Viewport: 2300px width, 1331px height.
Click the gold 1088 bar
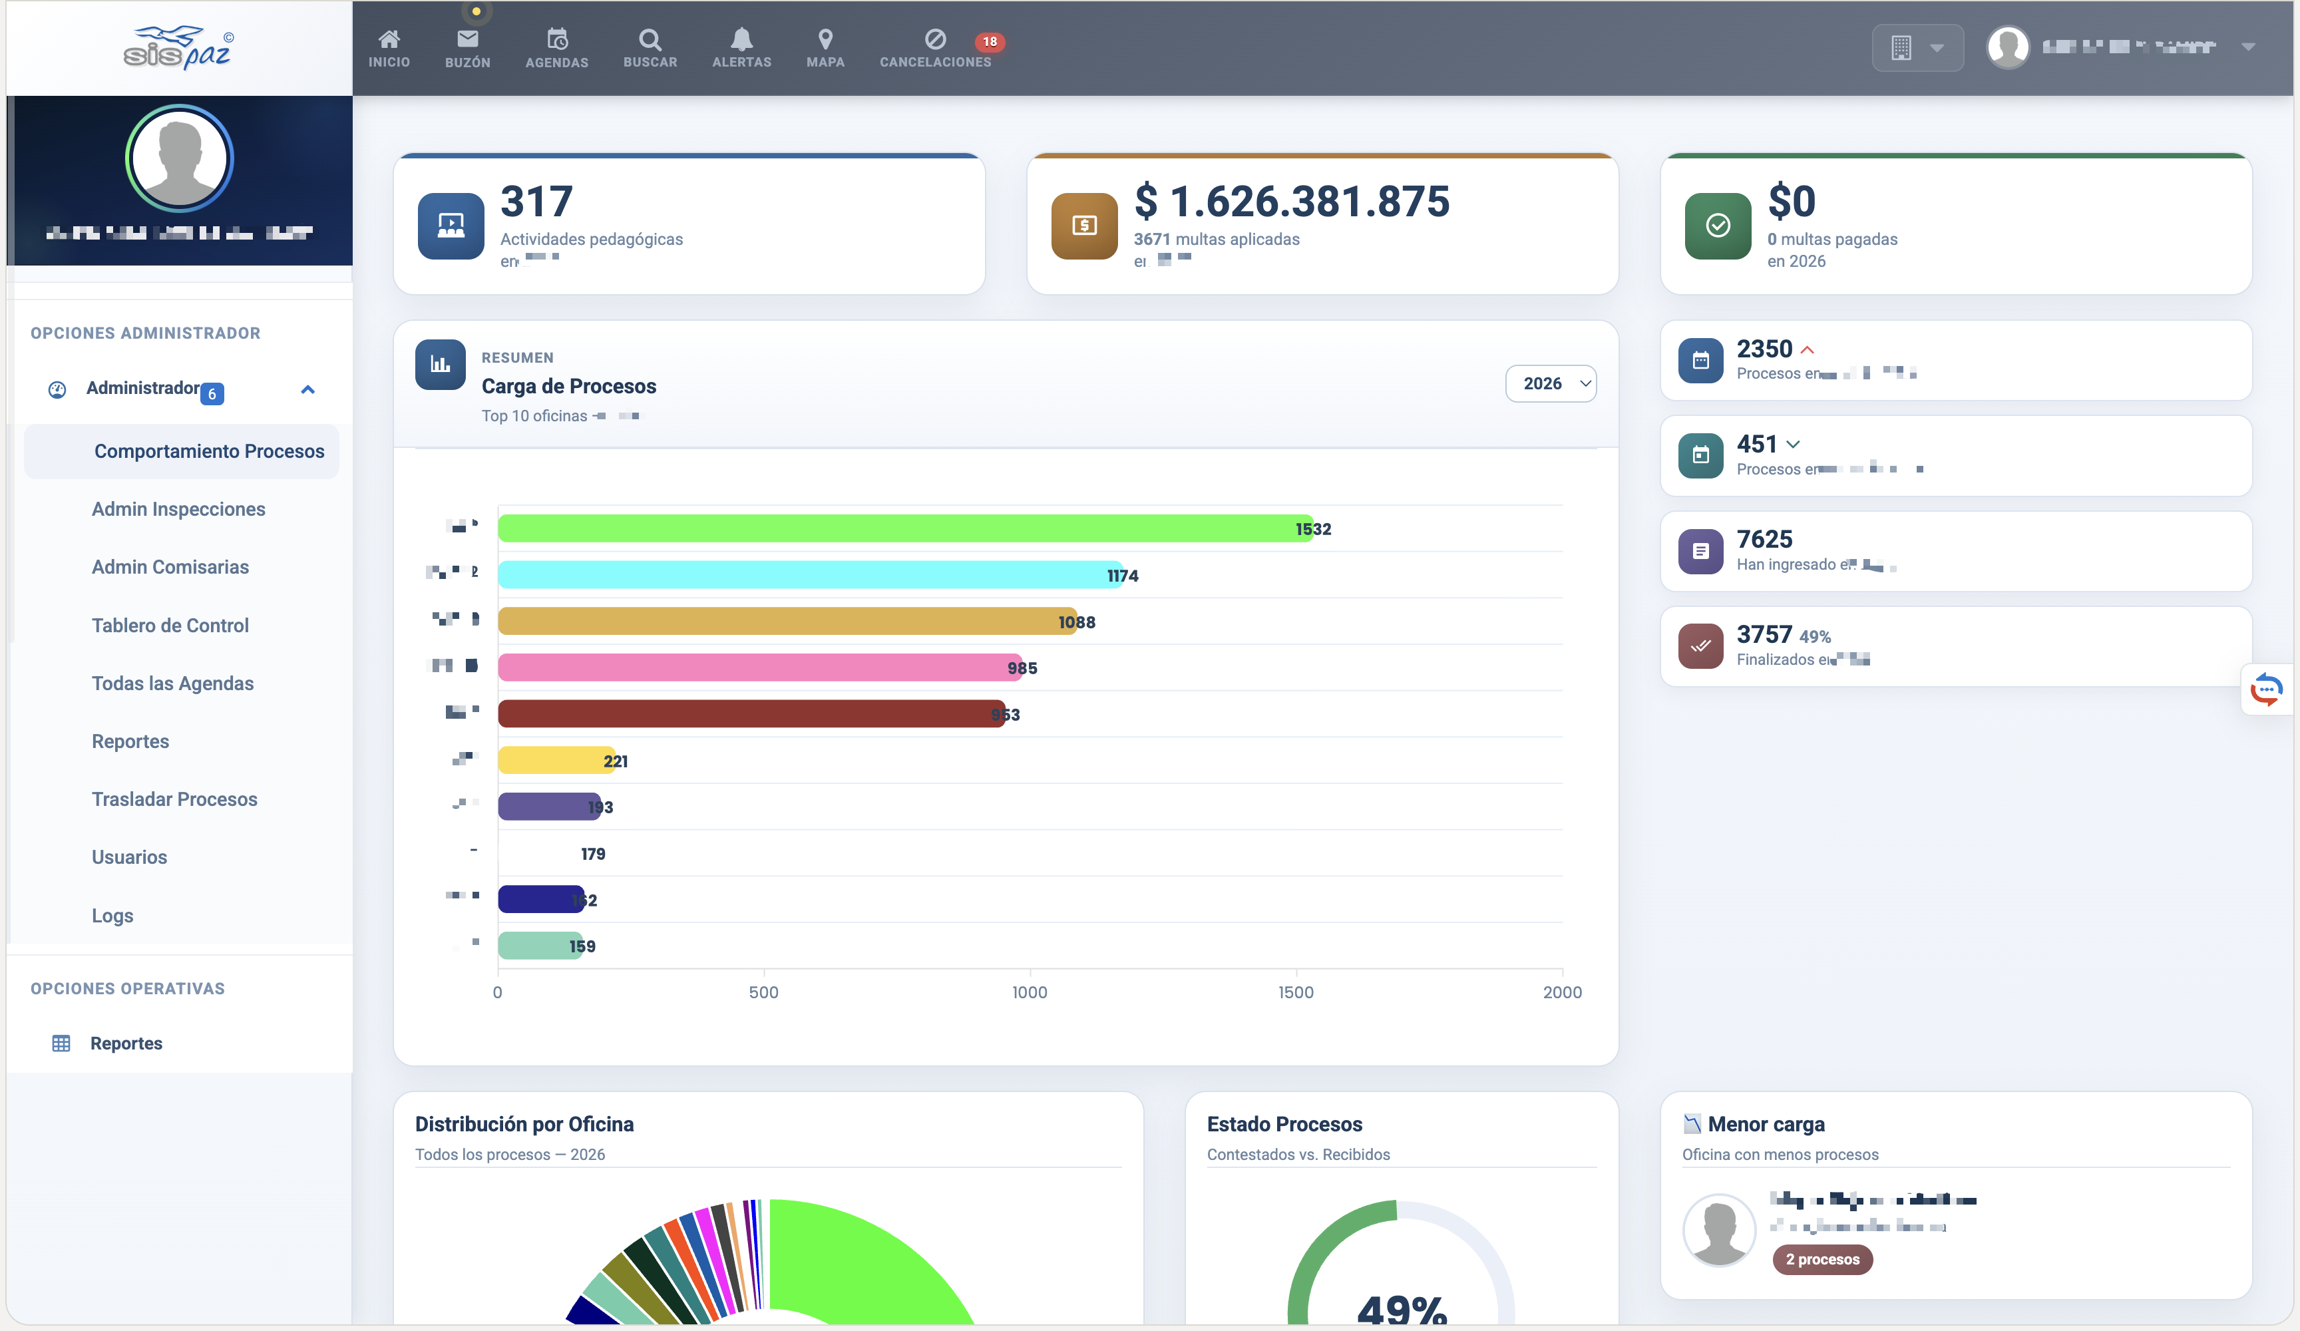(788, 622)
